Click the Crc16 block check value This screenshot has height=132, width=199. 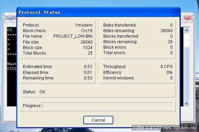pyautogui.click(x=87, y=31)
